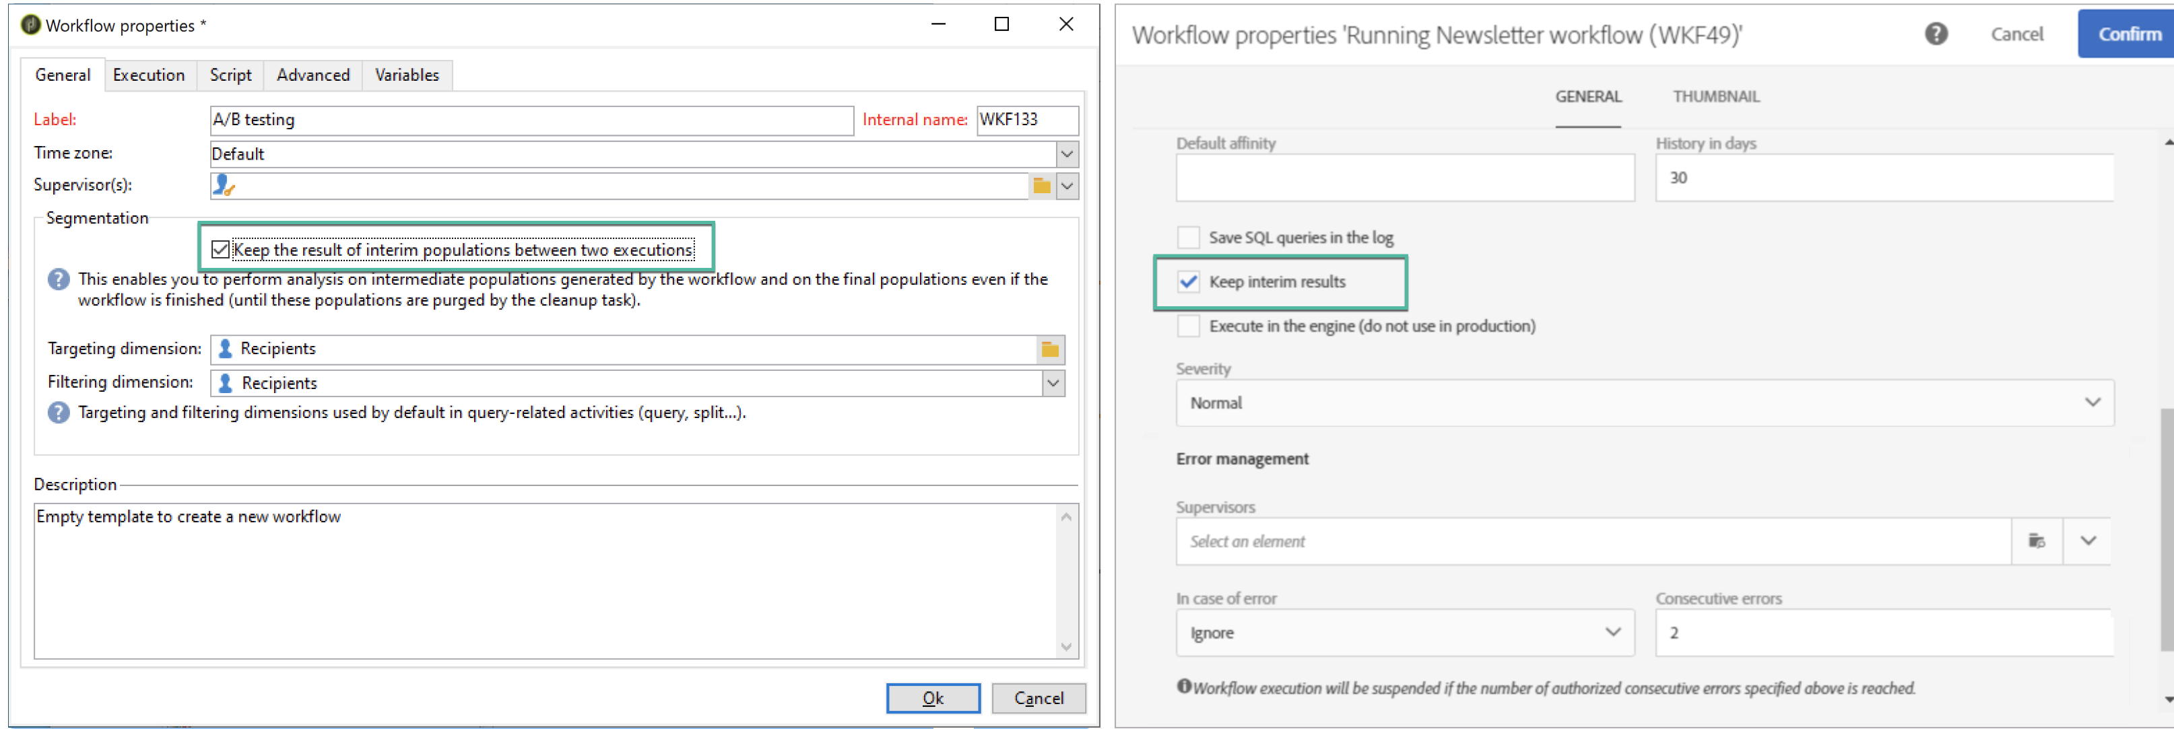
Task: Click the Ok button
Action: [x=933, y=698]
